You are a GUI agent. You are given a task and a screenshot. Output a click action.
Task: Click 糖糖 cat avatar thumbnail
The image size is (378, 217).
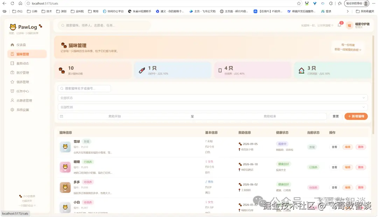click(x=65, y=167)
